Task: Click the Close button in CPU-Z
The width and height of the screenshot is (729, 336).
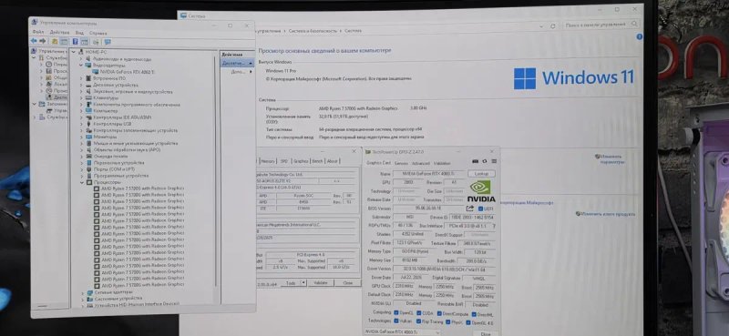Action: click(x=347, y=282)
